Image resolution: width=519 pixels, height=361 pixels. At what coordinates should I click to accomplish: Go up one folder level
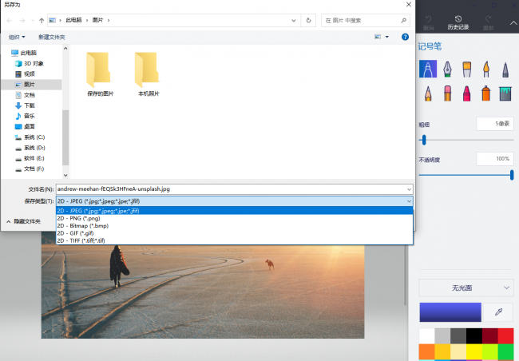click(x=42, y=21)
